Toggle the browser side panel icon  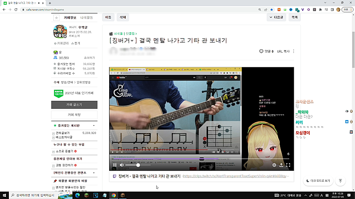332,10
